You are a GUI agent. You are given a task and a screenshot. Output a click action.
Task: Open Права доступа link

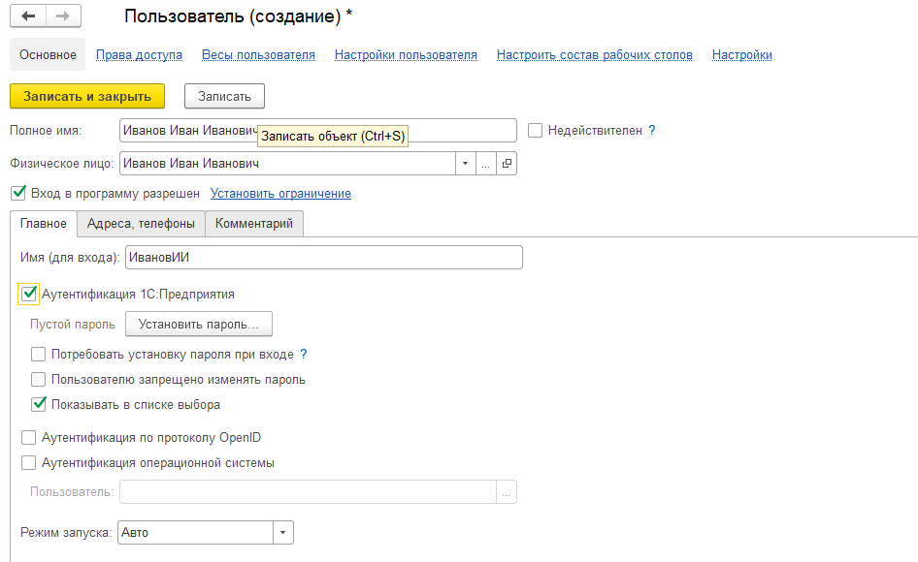pos(139,55)
